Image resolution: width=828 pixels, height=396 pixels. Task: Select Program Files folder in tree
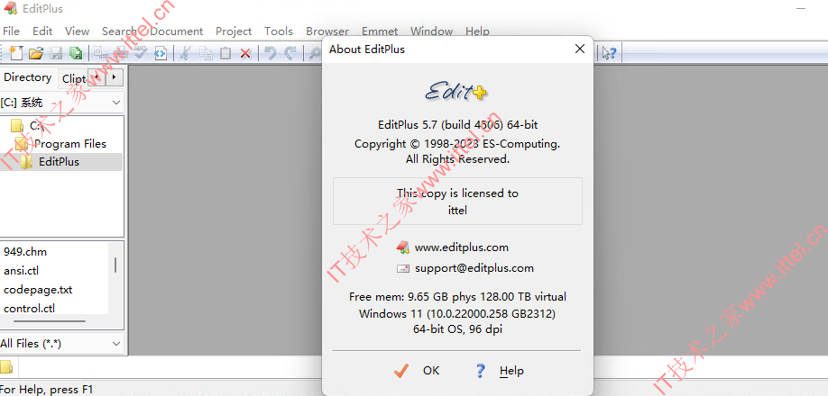[70, 144]
